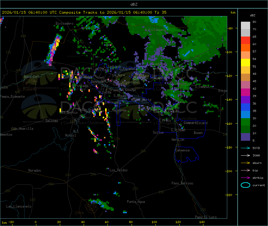Select the mauve 45-42 dBZ swatch

pyautogui.click(x=245, y=85)
